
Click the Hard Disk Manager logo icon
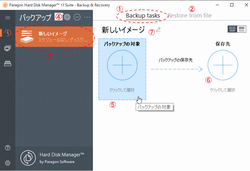[x=28, y=158]
